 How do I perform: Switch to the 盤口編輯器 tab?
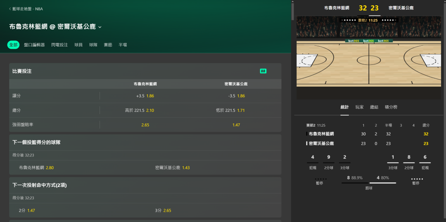coord(34,45)
